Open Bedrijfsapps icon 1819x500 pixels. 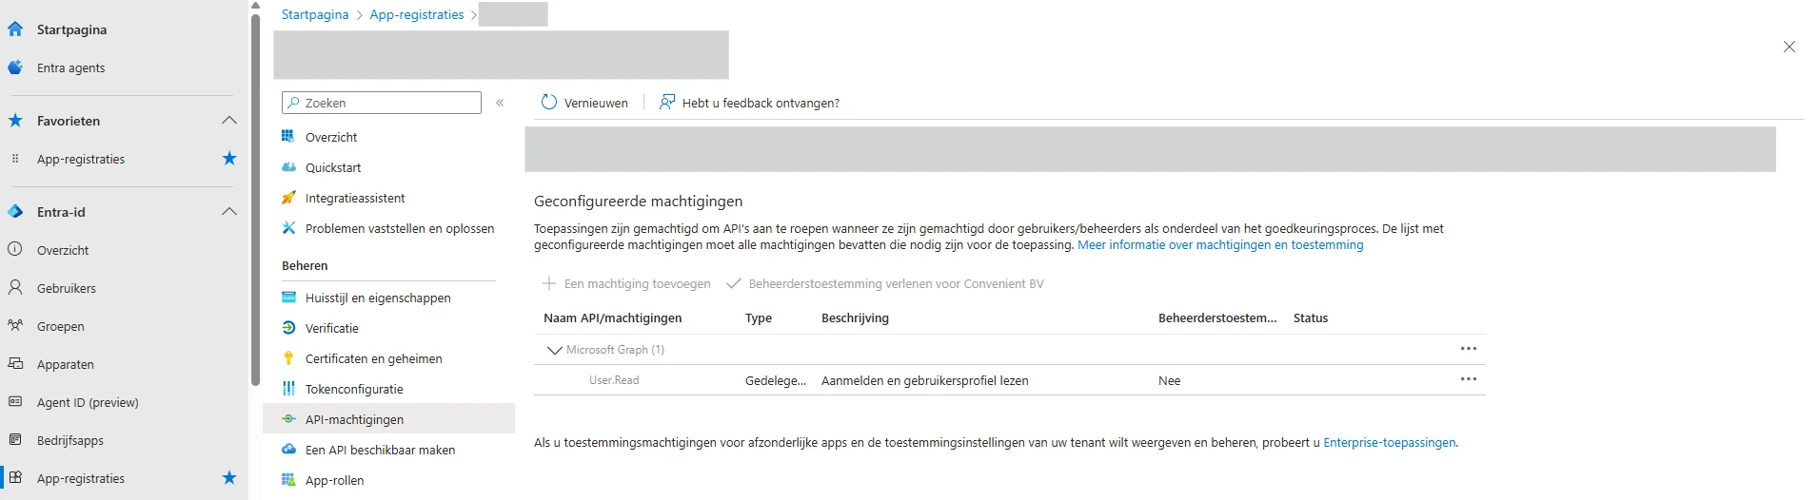(15, 440)
